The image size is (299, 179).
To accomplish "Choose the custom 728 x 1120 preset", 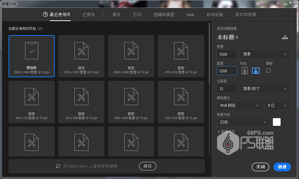I will coord(181,102).
